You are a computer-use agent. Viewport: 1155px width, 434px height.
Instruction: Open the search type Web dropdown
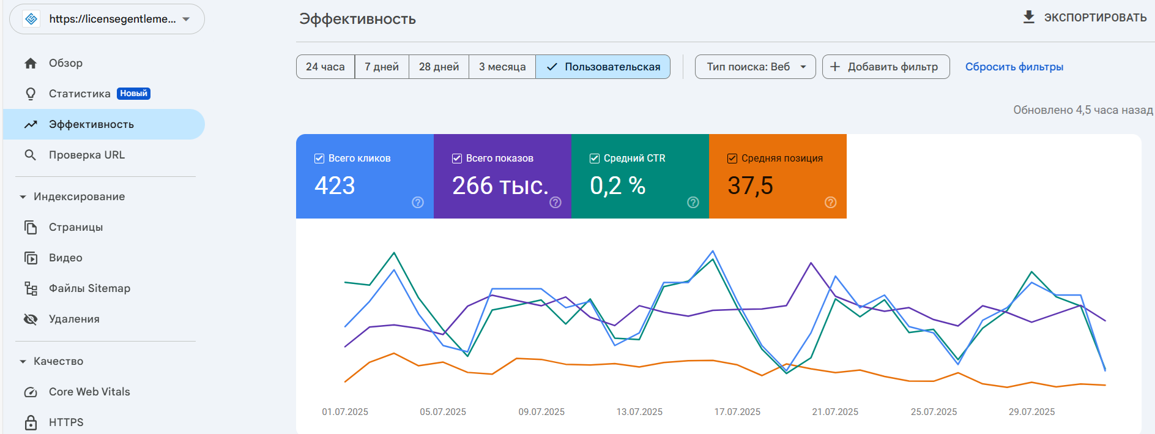point(755,67)
